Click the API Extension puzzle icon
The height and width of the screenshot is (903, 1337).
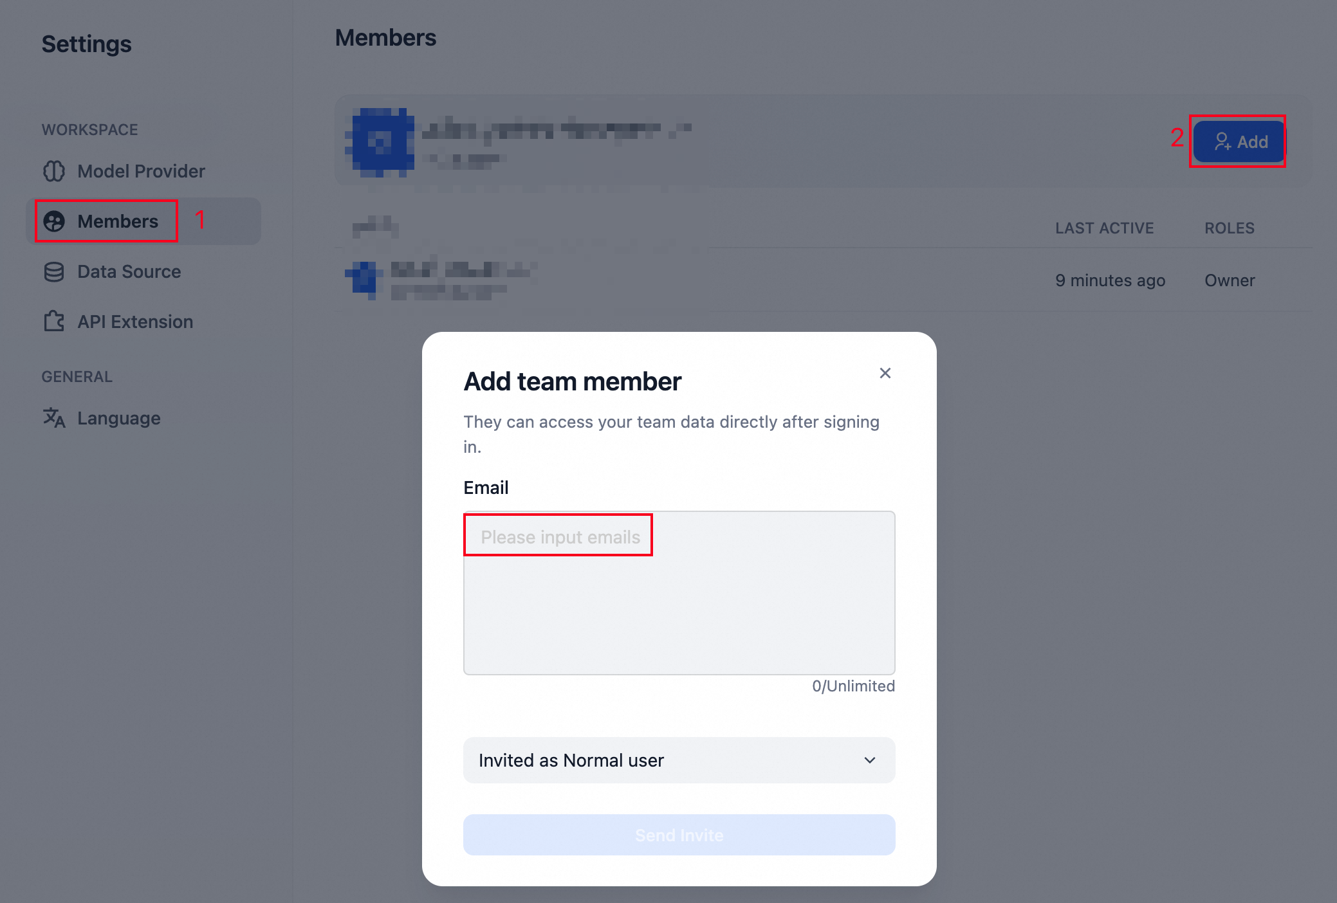point(54,321)
